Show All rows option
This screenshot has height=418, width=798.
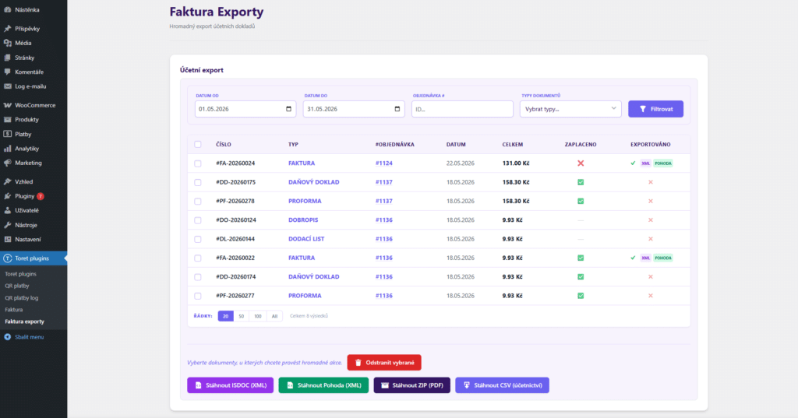(x=274, y=316)
